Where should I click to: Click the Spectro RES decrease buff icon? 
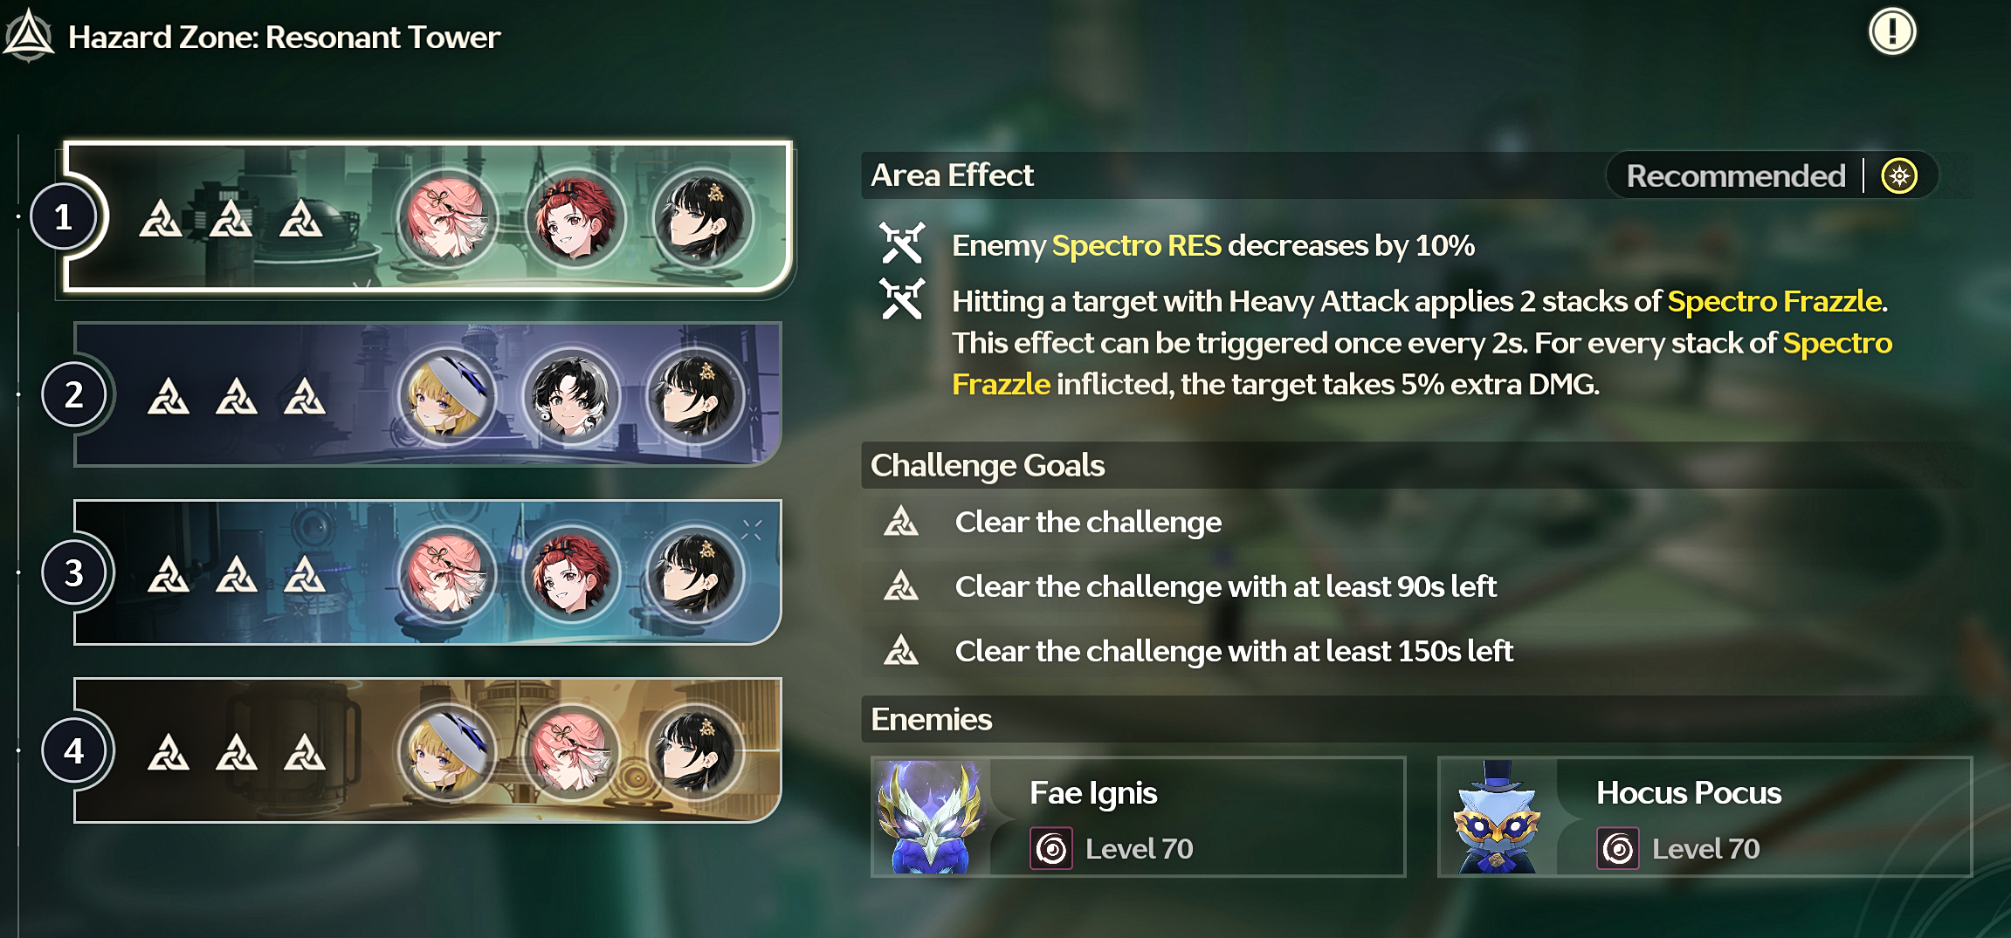[902, 243]
